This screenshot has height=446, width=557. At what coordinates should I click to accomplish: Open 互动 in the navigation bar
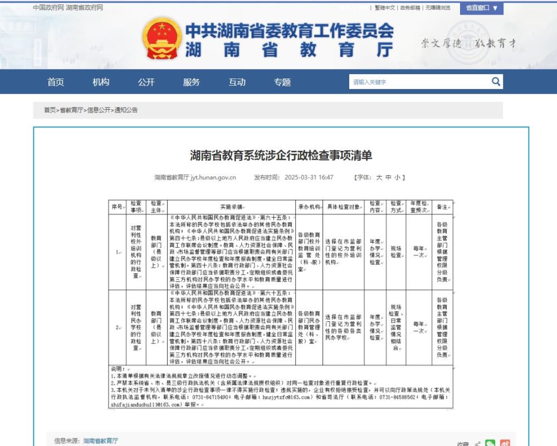click(x=237, y=82)
